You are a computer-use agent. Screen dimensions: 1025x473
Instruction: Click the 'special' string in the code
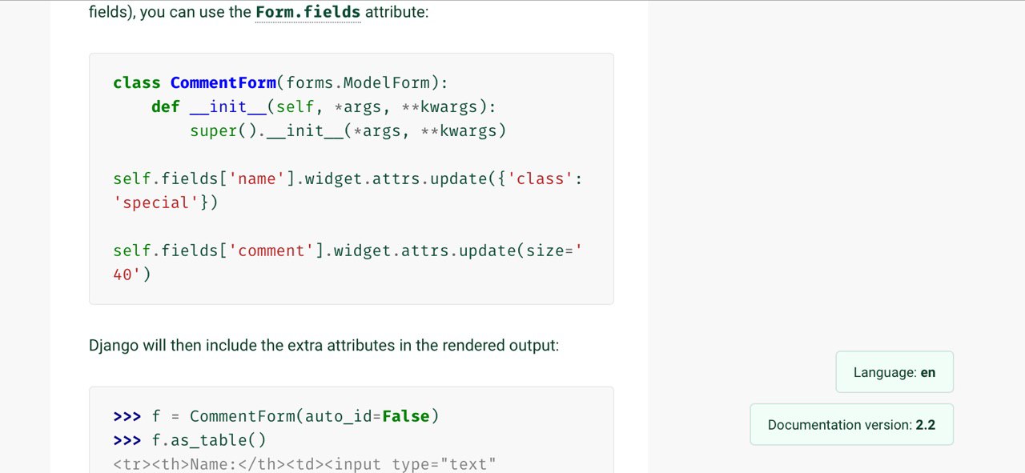[155, 203]
